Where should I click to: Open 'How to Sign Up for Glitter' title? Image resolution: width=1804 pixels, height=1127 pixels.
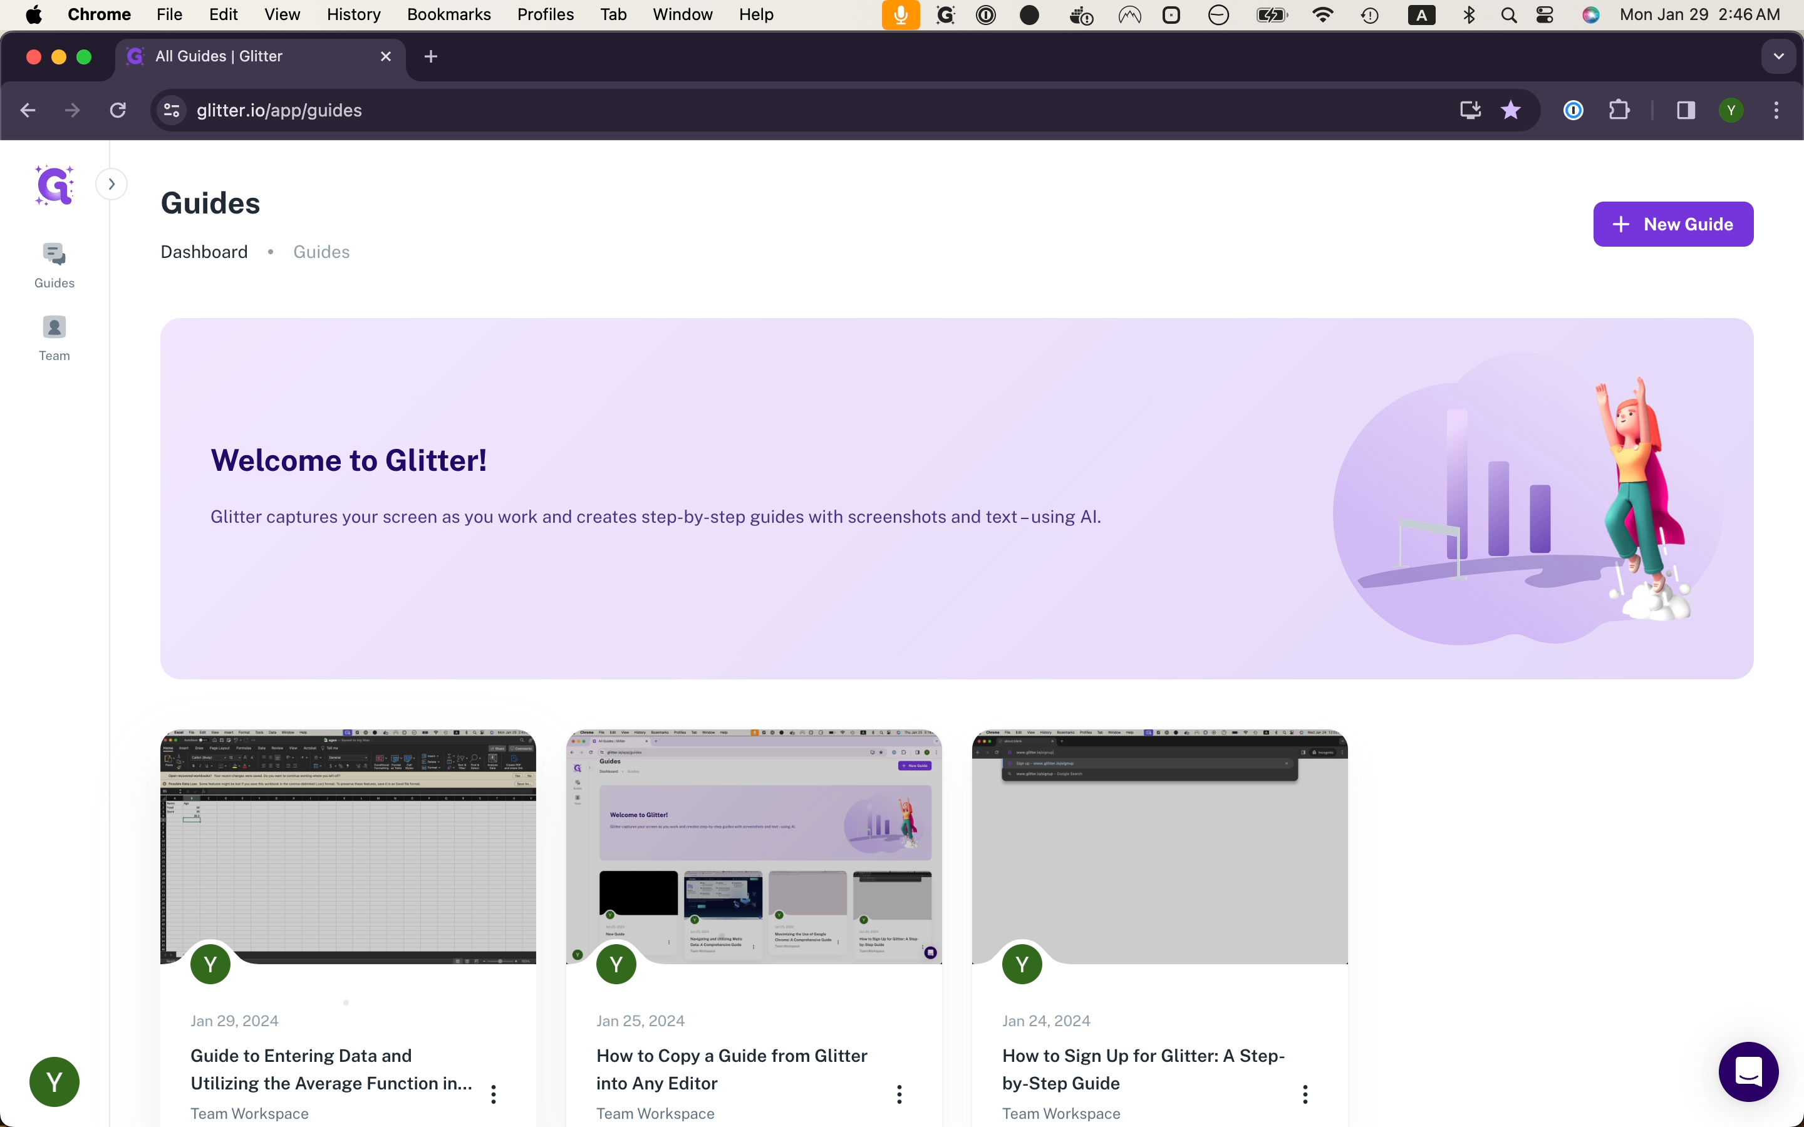pyautogui.click(x=1143, y=1069)
